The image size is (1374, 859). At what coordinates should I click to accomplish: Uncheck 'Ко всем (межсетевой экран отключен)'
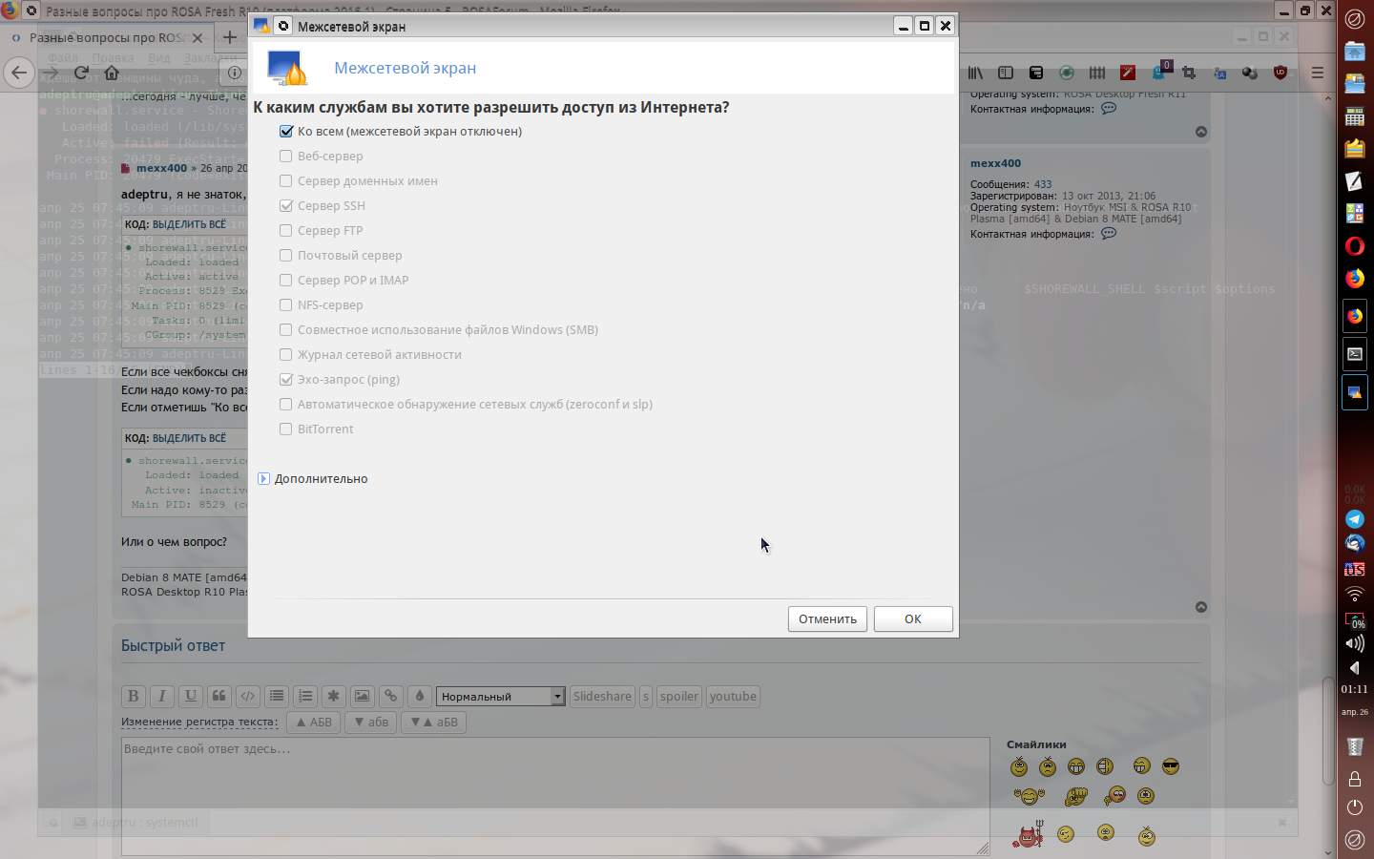tap(286, 132)
